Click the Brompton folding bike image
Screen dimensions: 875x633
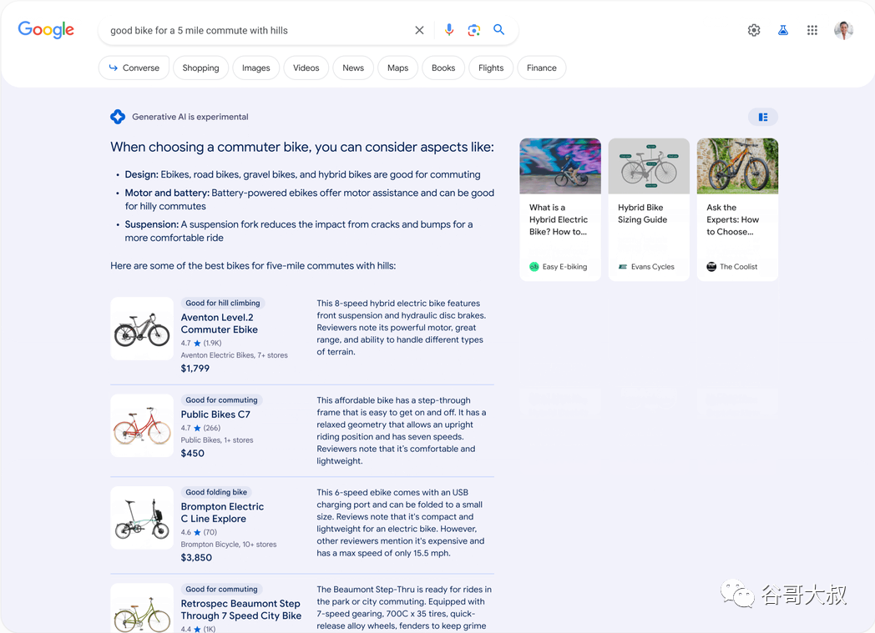pyautogui.click(x=142, y=518)
